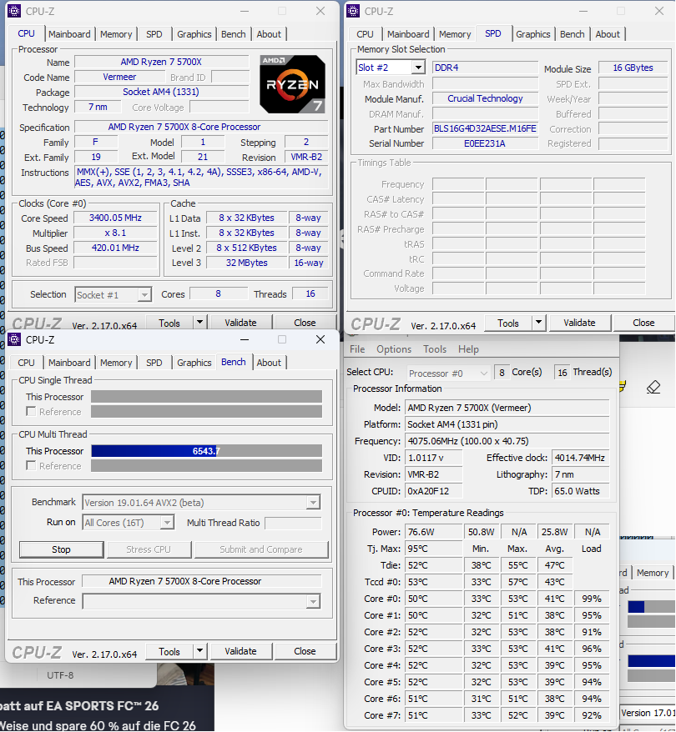Click Tj. Max 95°C value
Screen dimensions: 676x732
tap(433, 549)
